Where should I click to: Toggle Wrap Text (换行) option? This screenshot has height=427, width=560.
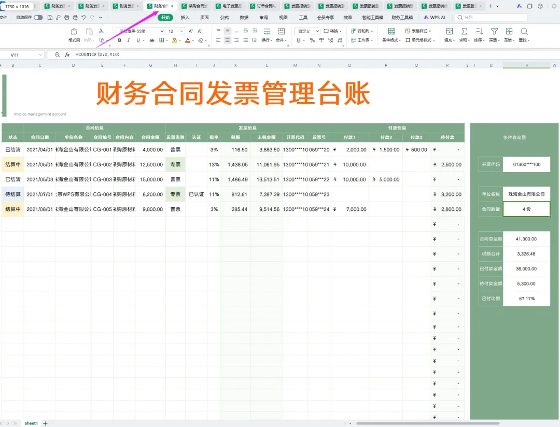pyautogui.click(x=267, y=35)
